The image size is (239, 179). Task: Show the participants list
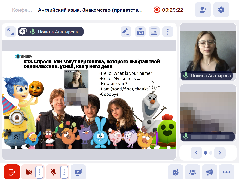pyautogui.click(x=193, y=172)
